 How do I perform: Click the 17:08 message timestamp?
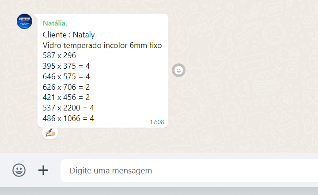pyautogui.click(x=157, y=122)
